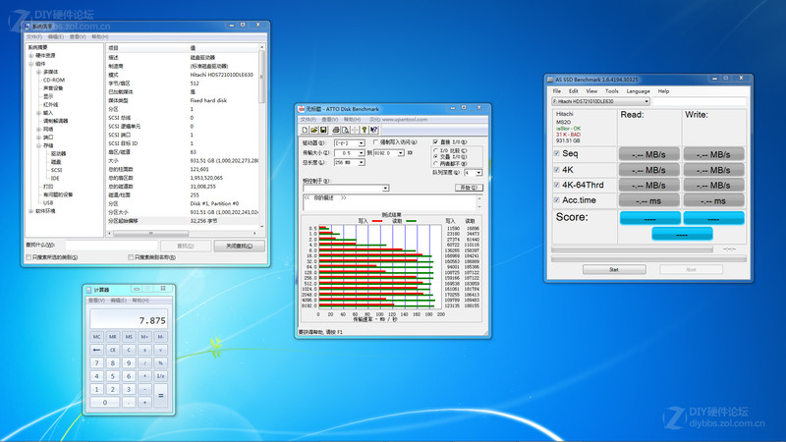Click the square root key on Calculator
This screenshot has height=442, width=786.
pyautogui.click(x=160, y=350)
